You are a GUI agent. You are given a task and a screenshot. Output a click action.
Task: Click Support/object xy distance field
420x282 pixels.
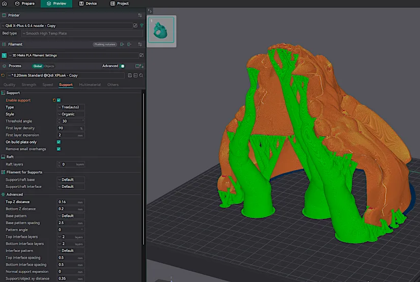point(71,278)
